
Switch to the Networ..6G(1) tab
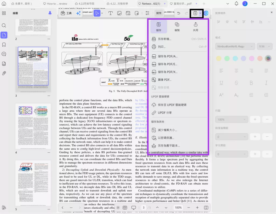coord(151,3)
